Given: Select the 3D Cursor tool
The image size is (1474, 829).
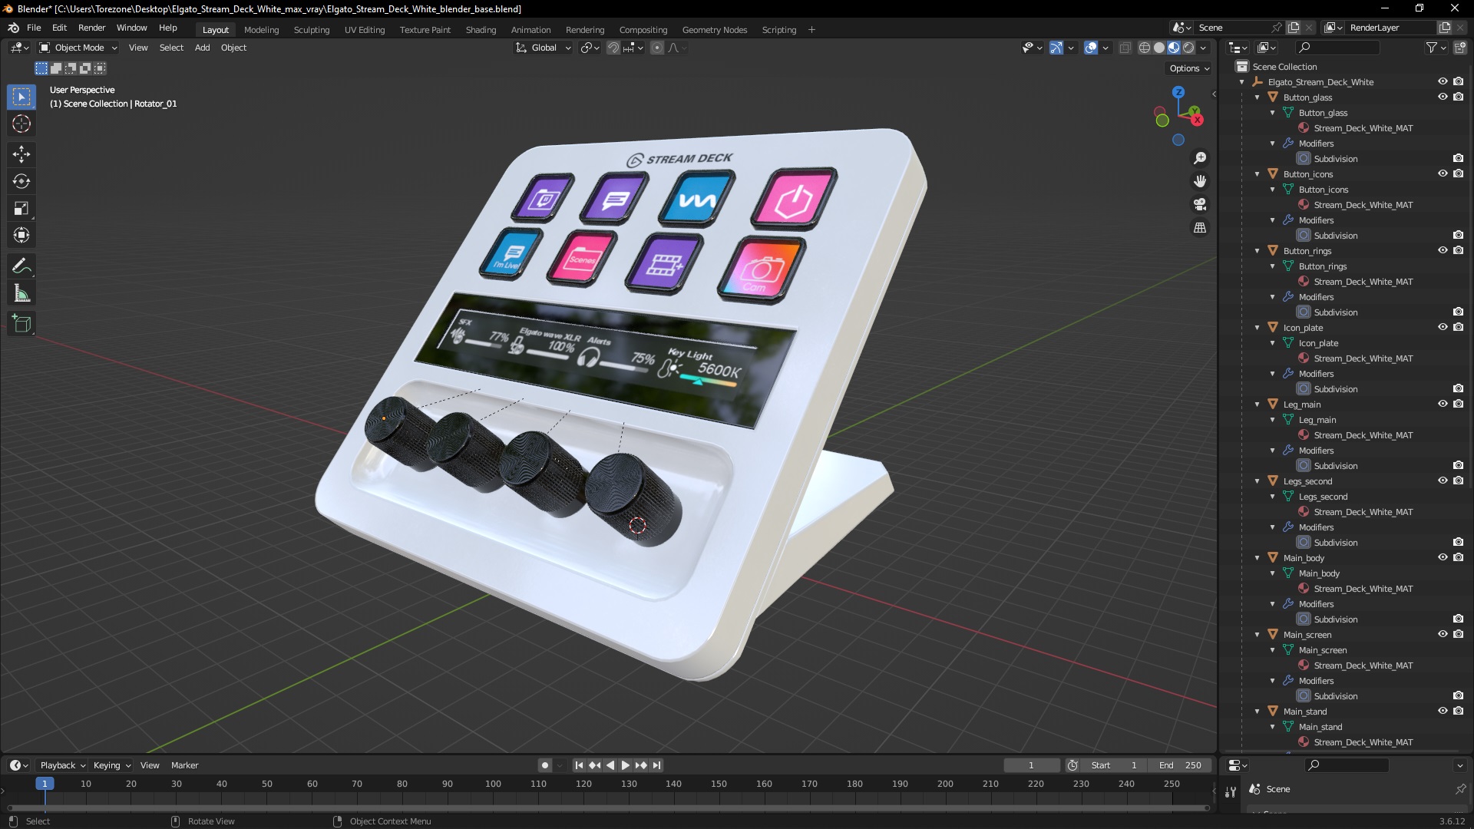Looking at the screenshot, I should click(21, 124).
